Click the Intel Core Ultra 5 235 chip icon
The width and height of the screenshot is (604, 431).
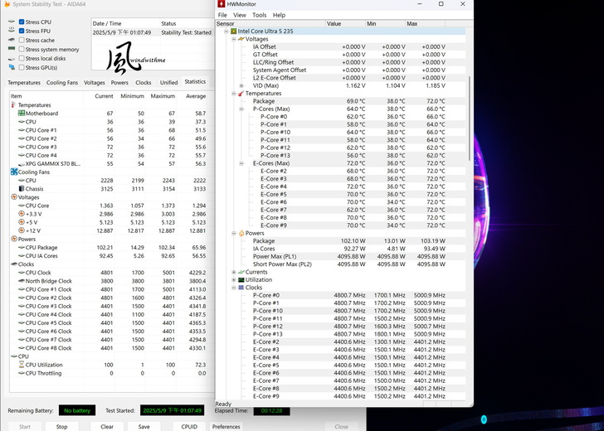click(x=233, y=31)
